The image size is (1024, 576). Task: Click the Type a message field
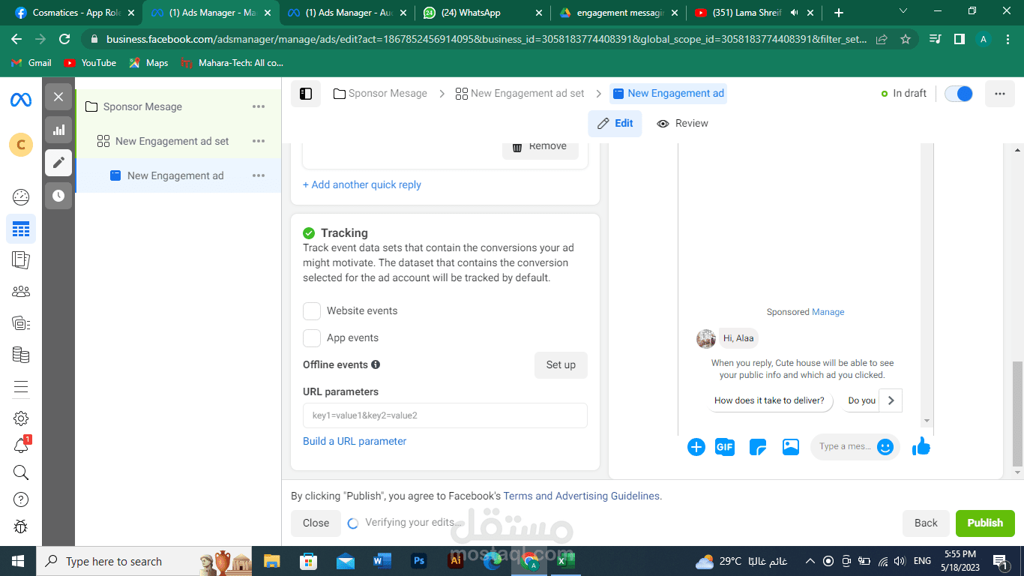tap(845, 446)
